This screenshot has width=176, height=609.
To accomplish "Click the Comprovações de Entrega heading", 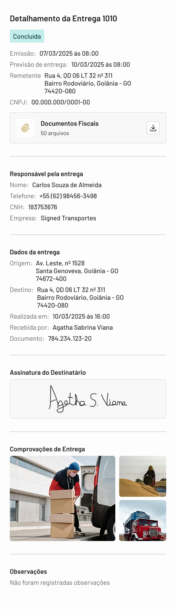I will (x=47, y=449).
